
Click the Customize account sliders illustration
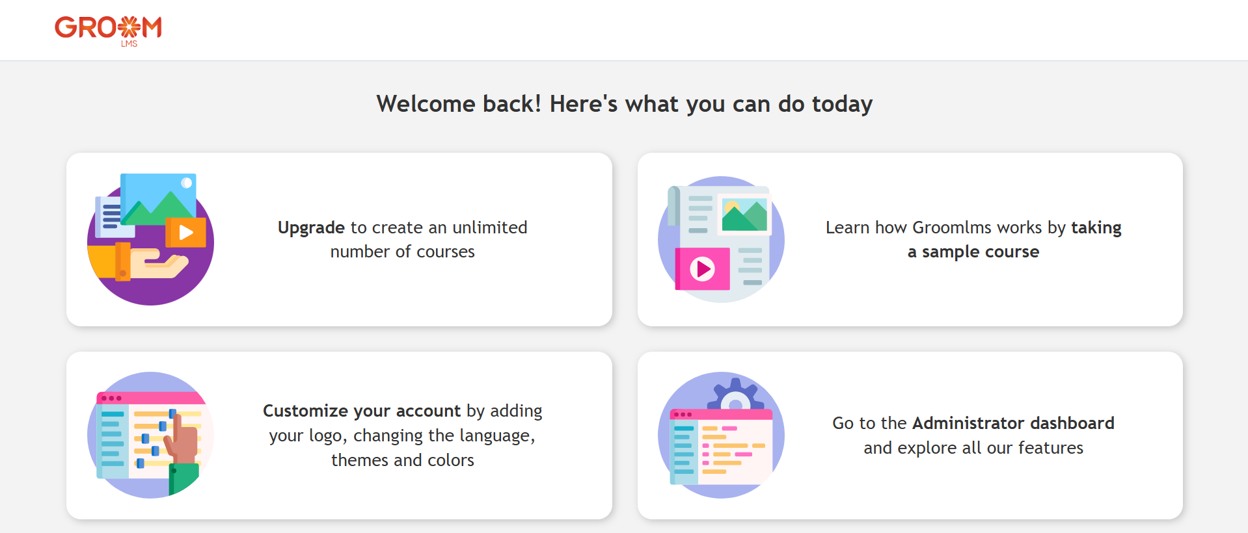click(x=150, y=435)
